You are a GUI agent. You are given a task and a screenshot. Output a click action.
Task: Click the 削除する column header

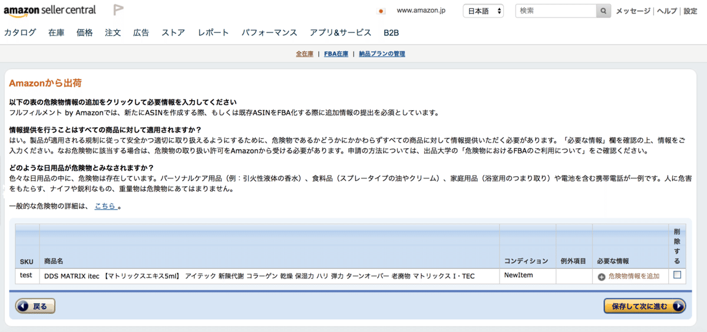[677, 246]
